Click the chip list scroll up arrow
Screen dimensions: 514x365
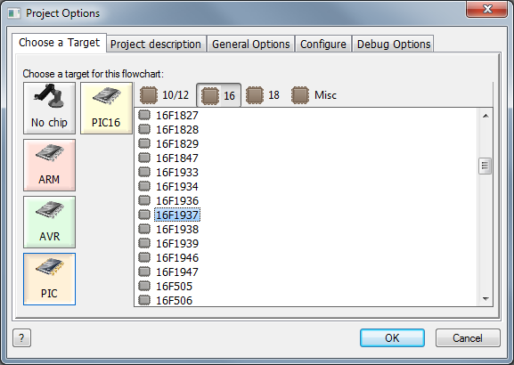[x=485, y=116]
